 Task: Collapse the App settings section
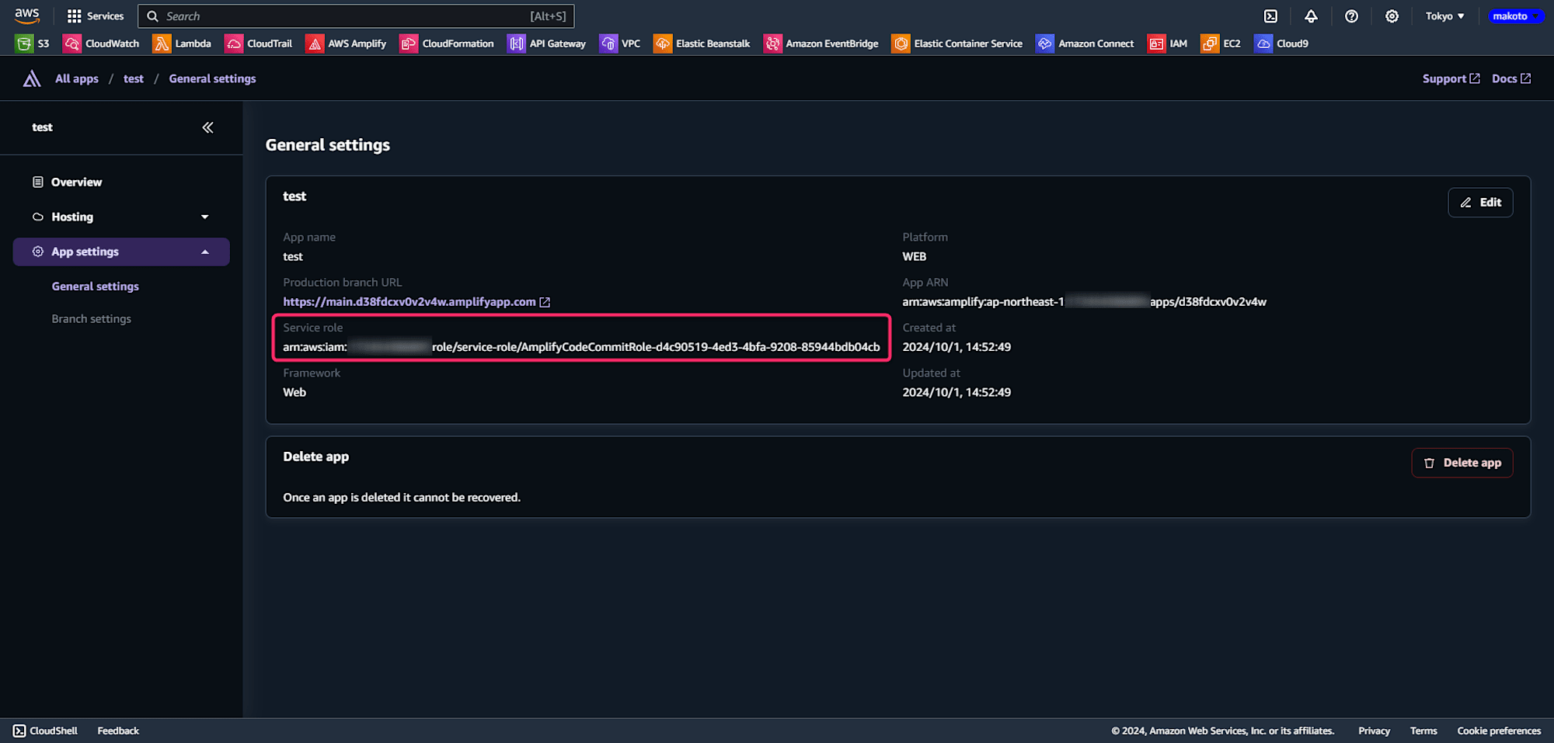(121, 252)
